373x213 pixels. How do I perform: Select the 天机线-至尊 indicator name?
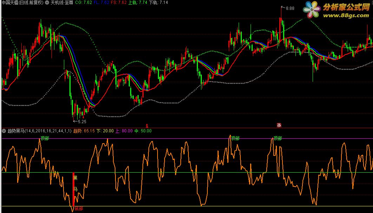[62, 2]
